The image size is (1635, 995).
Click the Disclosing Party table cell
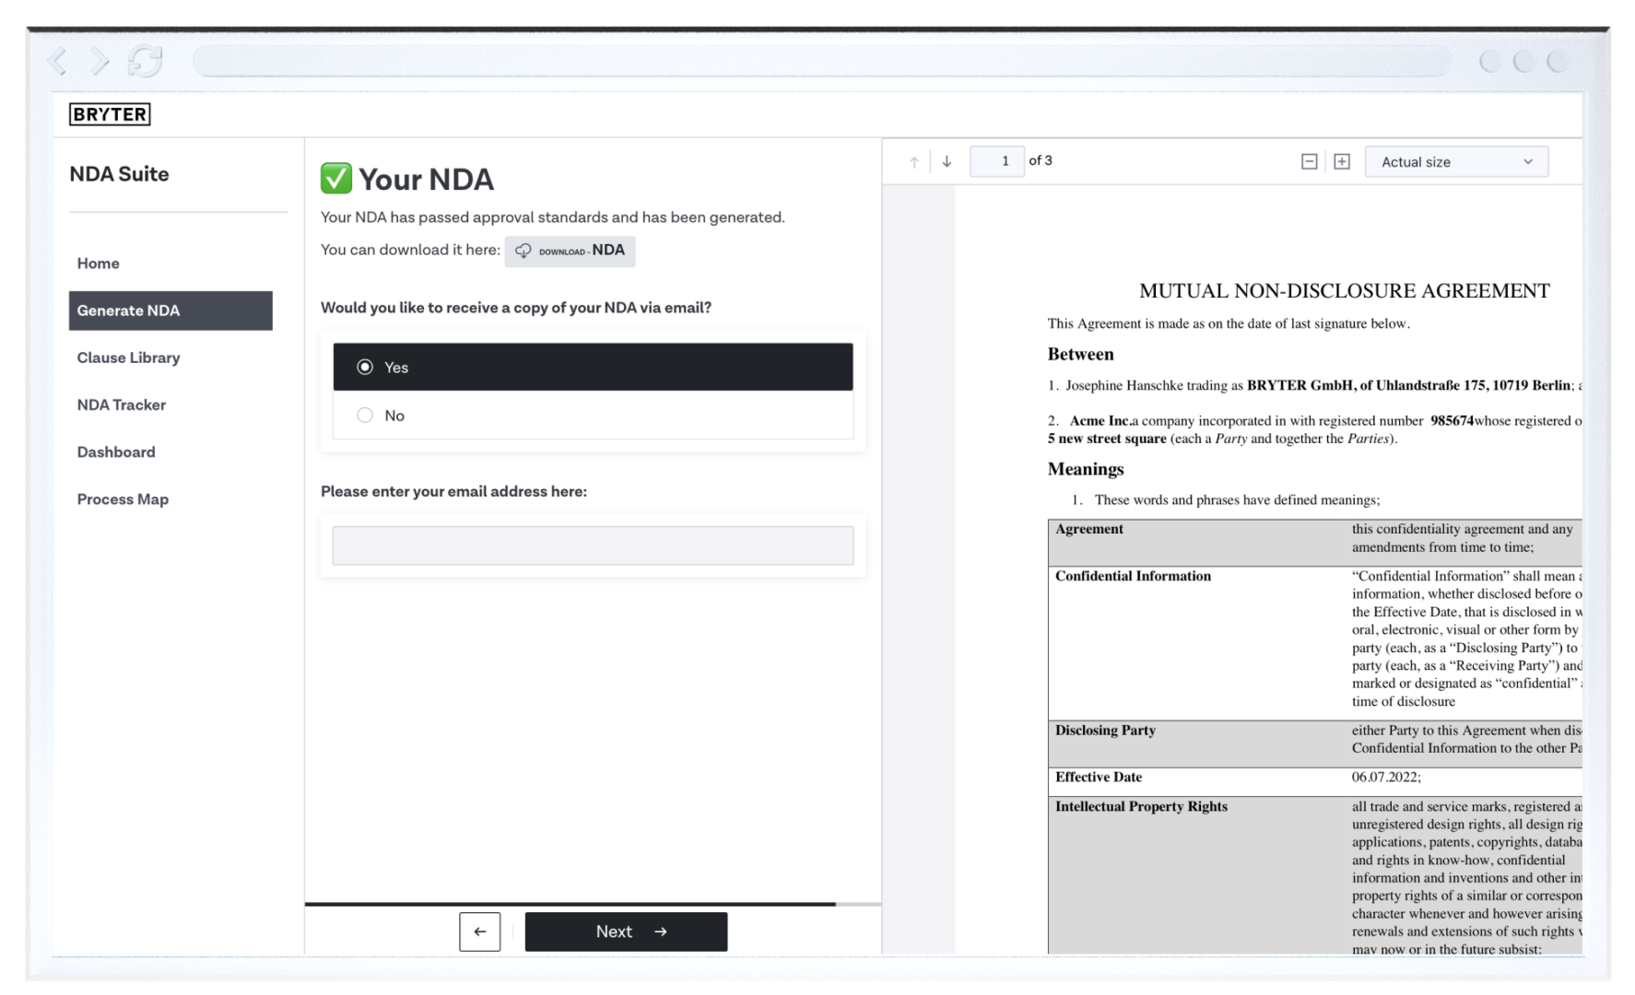pos(1105,731)
